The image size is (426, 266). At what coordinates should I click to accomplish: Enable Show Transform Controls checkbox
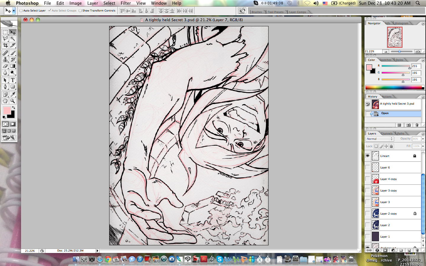click(80, 11)
